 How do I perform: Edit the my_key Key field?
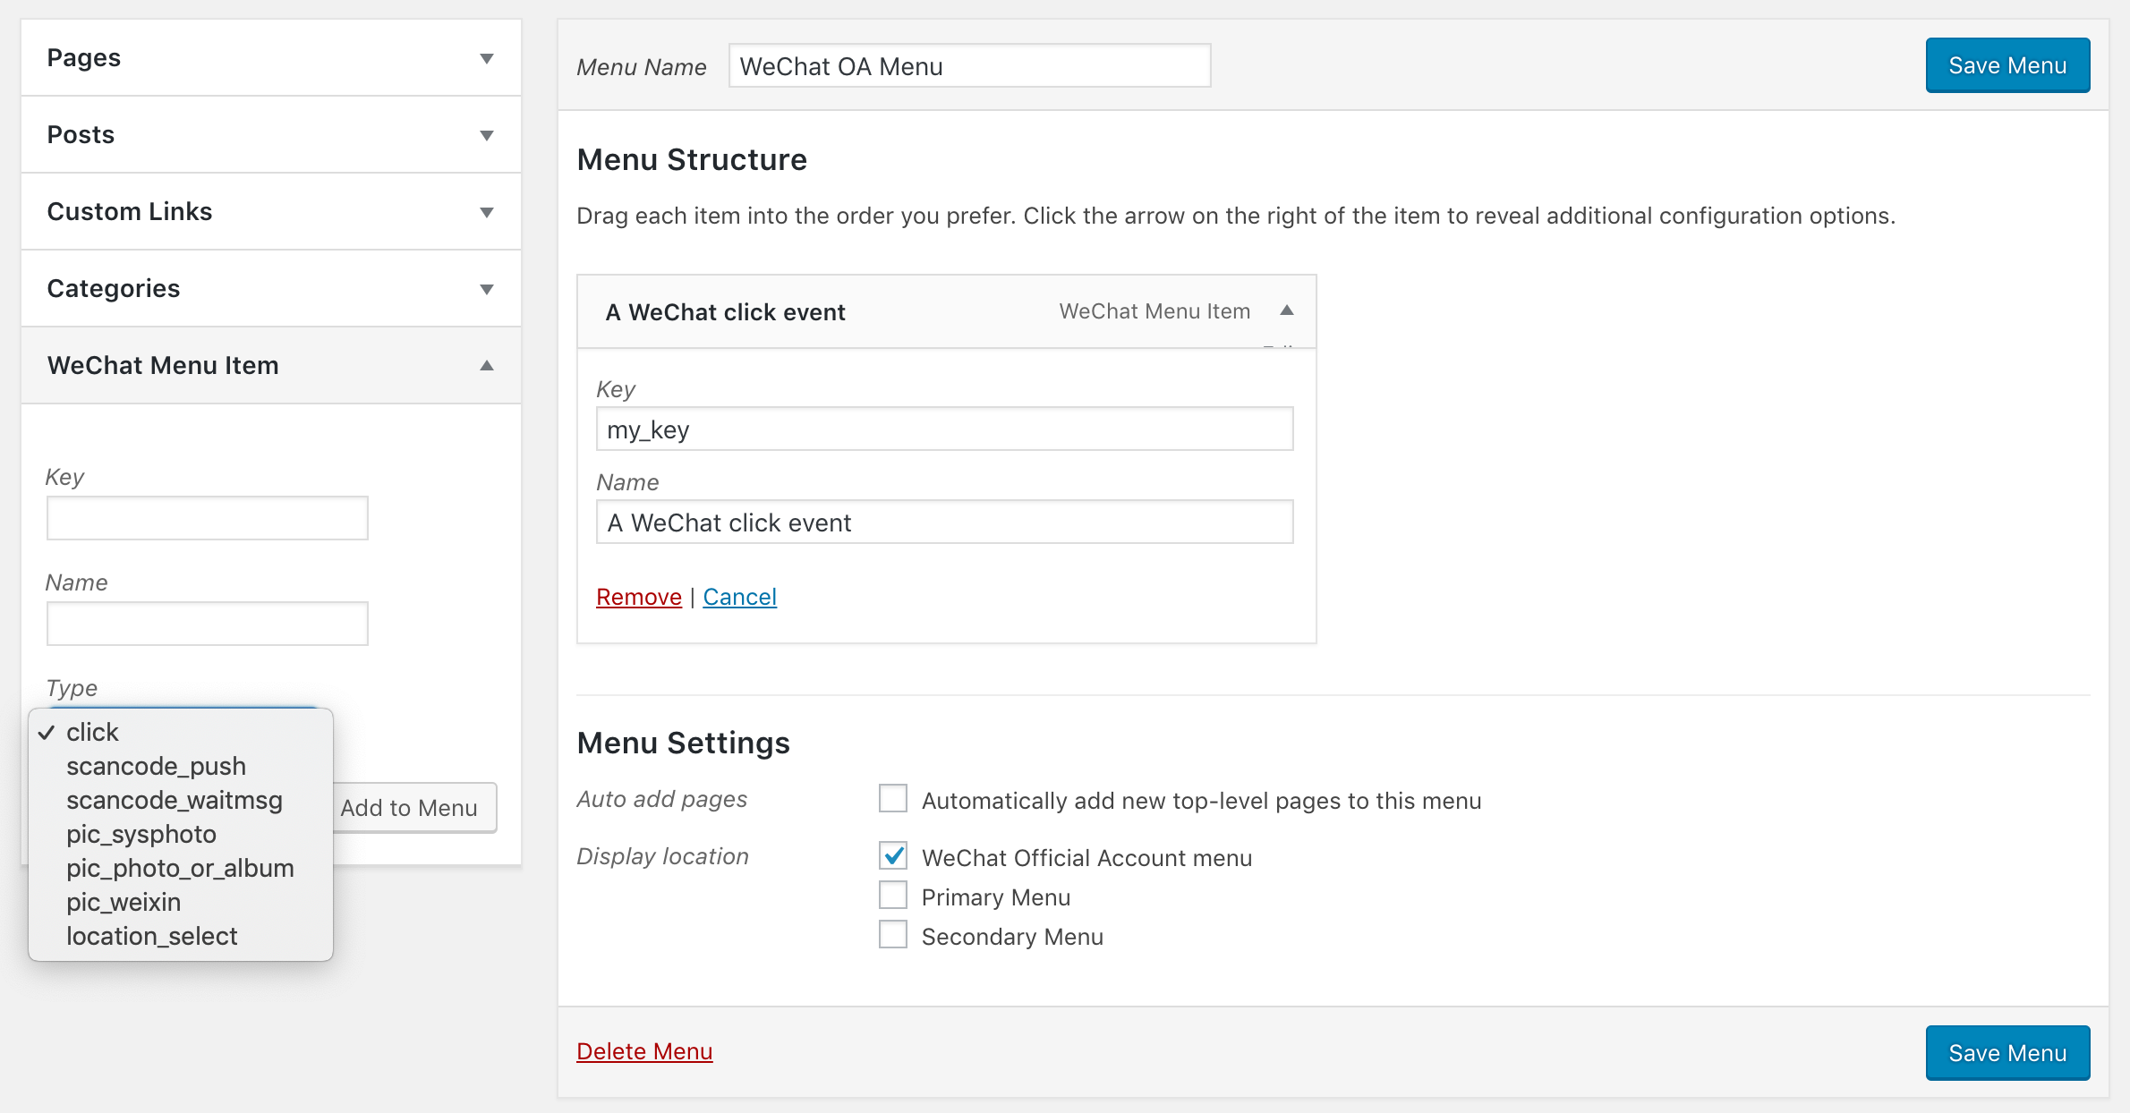click(x=944, y=429)
